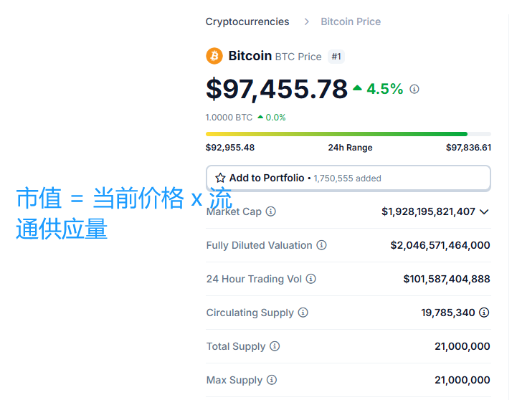This screenshot has height=400, width=517.
Task: Go to Cryptocurrencies breadcrumb link
Action: 247,22
